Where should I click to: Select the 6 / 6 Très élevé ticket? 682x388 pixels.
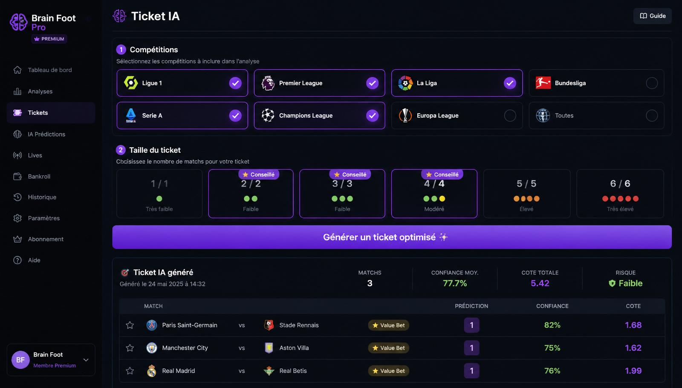[x=620, y=194]
